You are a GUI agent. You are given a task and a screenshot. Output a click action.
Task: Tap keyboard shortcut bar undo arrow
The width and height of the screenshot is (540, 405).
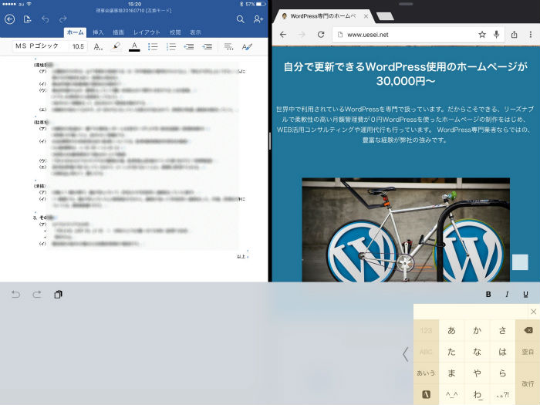(x=15, y=295)
